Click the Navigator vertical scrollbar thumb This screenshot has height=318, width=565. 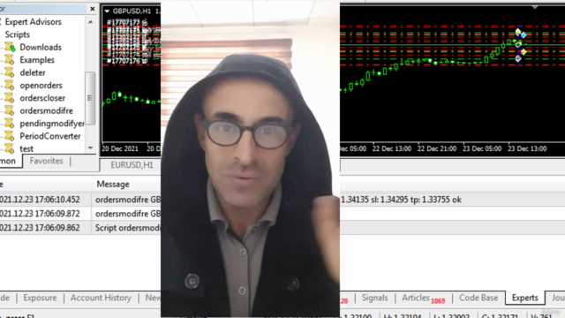[x=90, y=98]
